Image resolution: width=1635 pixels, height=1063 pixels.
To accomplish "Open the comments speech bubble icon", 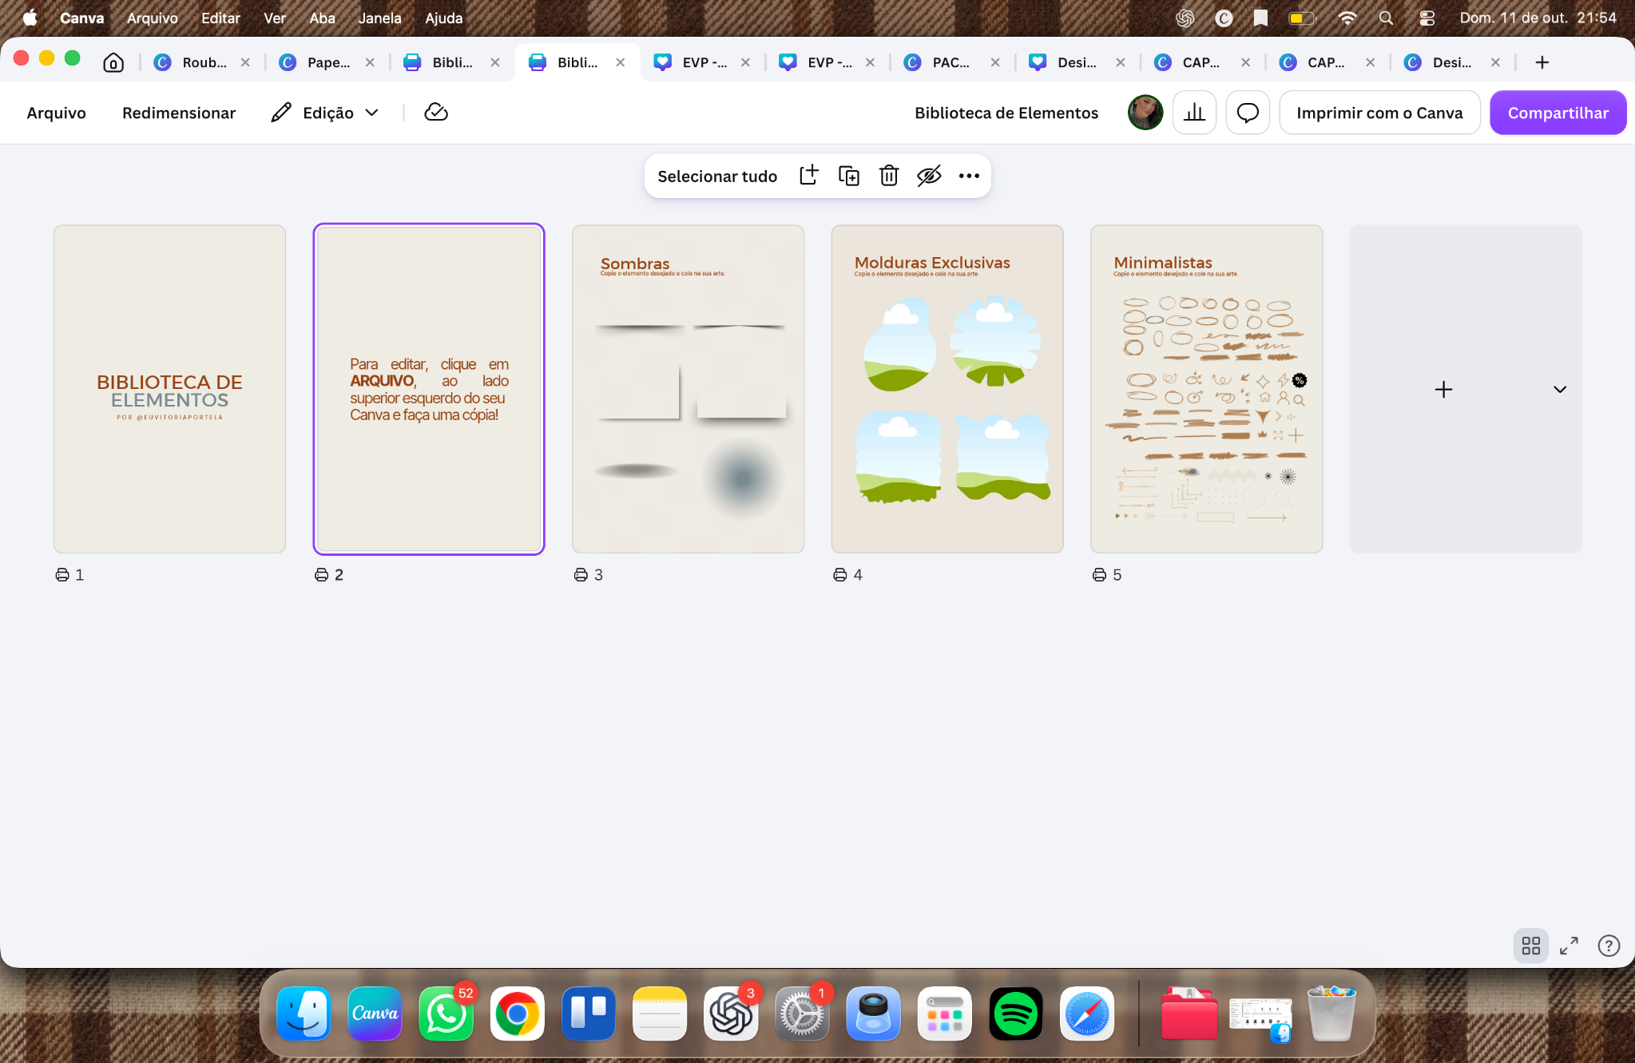I will 1248,113.
